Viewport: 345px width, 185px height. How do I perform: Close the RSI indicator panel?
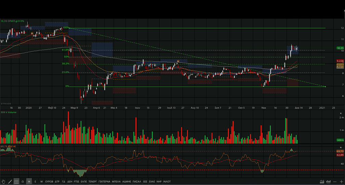coord(341,147)
